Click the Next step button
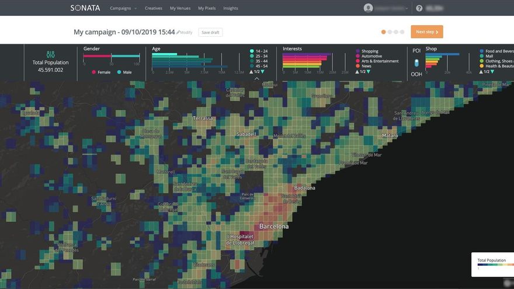Image resolution: width=514 pixels, height=289 pixels. [x=426, y=32]
